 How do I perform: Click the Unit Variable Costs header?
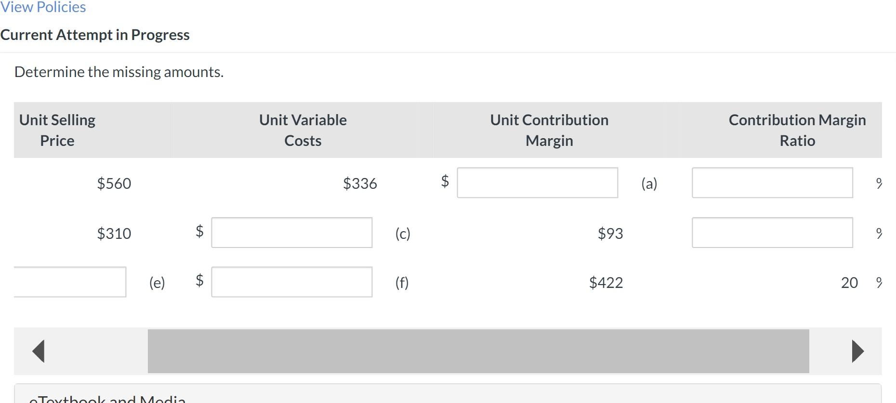click(x=302, y=130)
